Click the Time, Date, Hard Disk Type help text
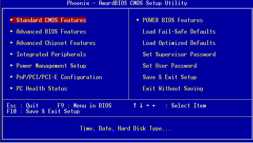 125,128
